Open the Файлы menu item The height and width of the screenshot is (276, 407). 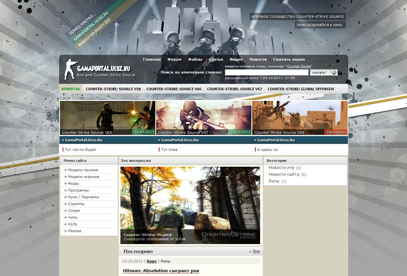point(195,59)
